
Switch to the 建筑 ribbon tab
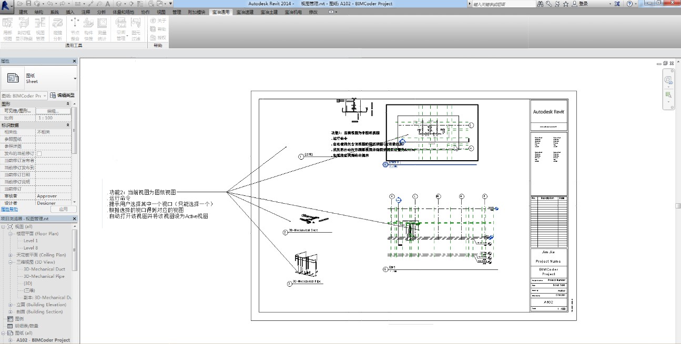coord(23,12)
